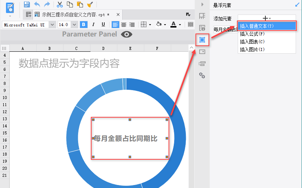302x188 pixels.
Task: Select row 4 header
Action: coord(4,55)
